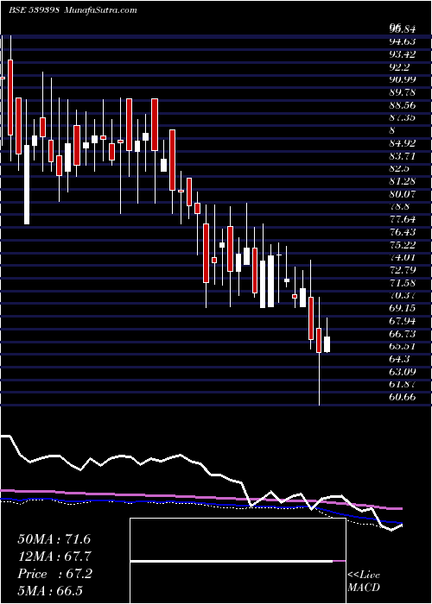432x604 pixels.
Task: Select the 70.37 price axis label
Action: click(x=403, y=295)
